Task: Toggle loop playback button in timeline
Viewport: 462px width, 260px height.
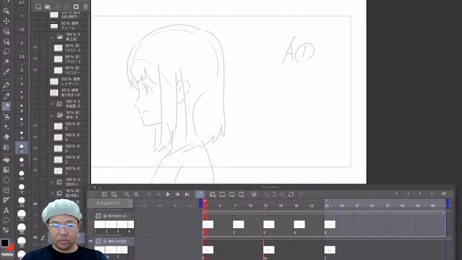Action: click(x=200, y=194)
